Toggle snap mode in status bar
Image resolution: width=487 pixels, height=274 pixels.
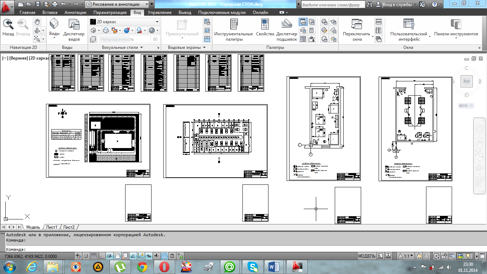86,256
